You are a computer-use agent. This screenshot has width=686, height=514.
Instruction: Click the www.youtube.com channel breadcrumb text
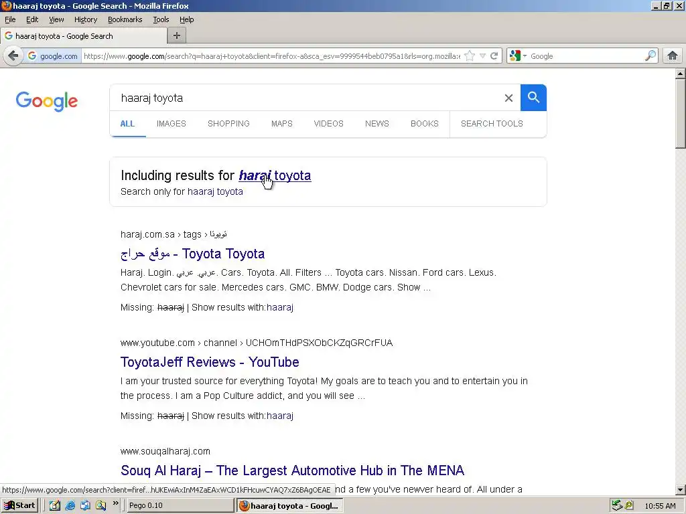(x=257, y=343)
